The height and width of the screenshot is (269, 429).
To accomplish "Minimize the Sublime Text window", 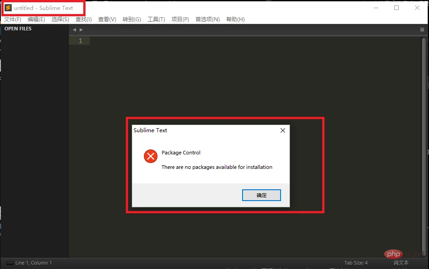I will tap(376, 8).
